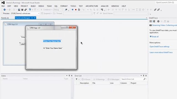The height and width of the screenshot is (99, 177).
Task: Click the Search Error List field
Action: (132, 79)
